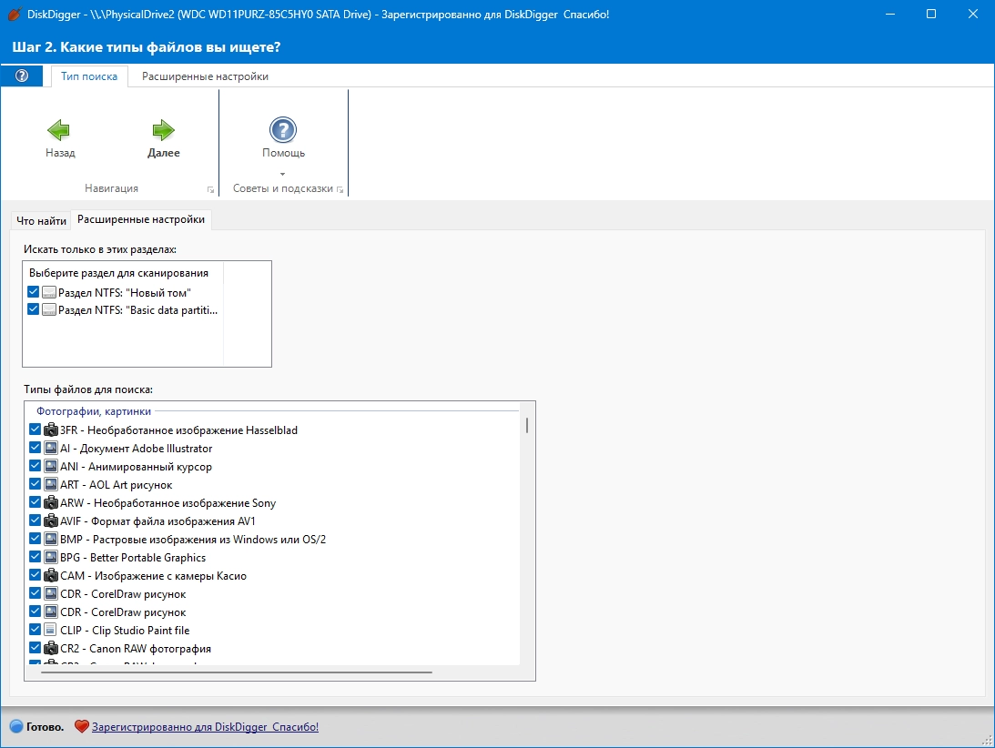Click the document icon next to CLIP entry
The height and width of the screenshot is (748, 995).
coord(51,630)
